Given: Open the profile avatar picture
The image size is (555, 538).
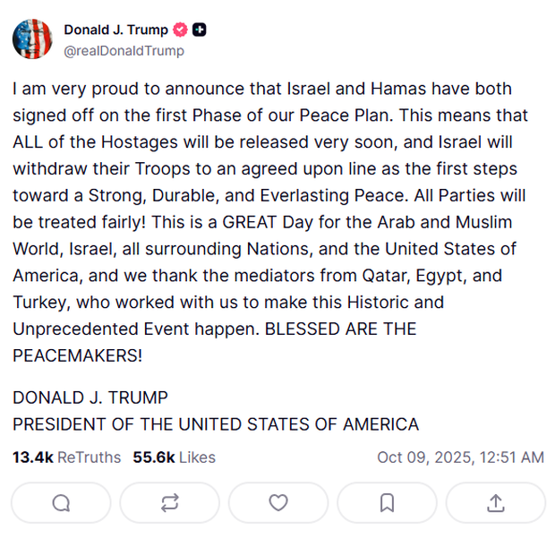Looking at the screenshot, I should coord(32,38).
